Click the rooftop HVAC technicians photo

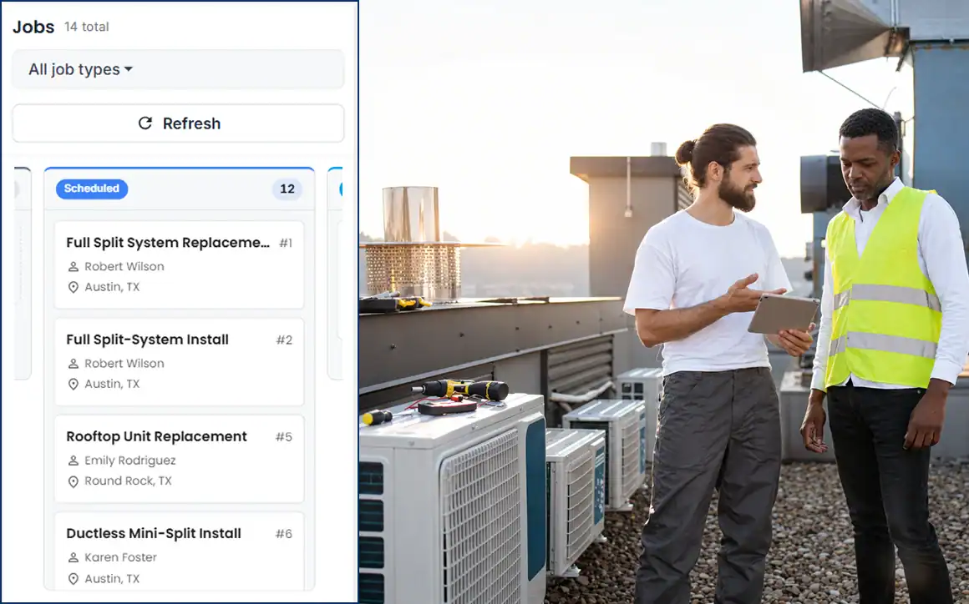tap(664, 302)
